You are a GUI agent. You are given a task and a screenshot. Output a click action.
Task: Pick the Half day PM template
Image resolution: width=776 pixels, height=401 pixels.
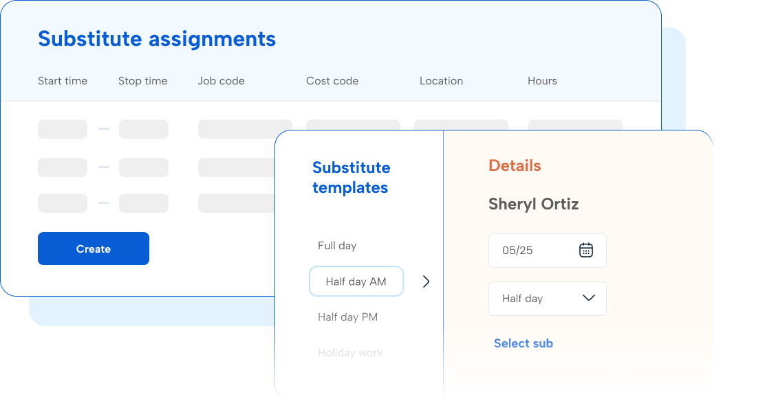(x=347, y=317)
